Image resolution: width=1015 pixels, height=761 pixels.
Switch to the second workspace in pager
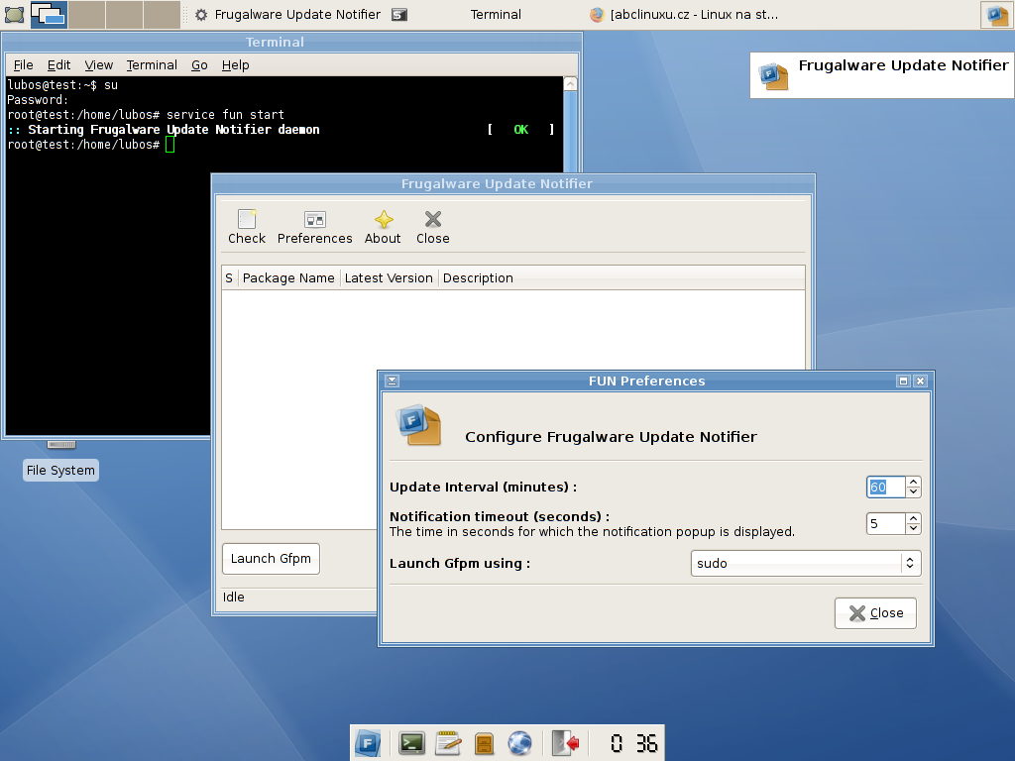(x=86, y=14)
